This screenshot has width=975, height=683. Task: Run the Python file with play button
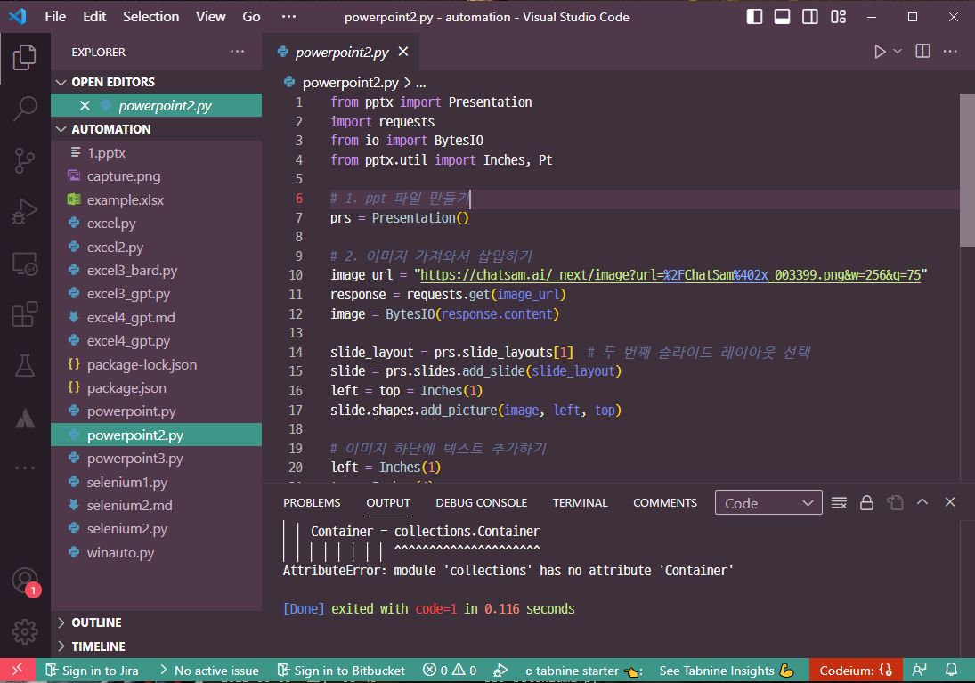click(x=880, y=52)
